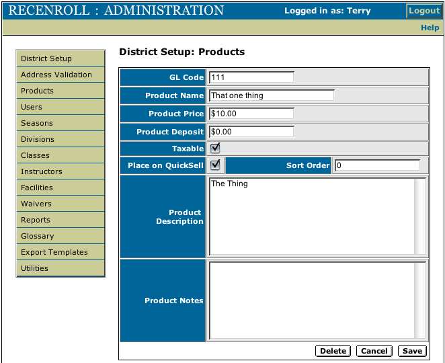
Task: Go to Address Validation in the sidebar
Action: click(60, 75)
